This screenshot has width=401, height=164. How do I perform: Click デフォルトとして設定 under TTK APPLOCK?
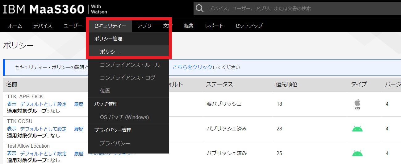click(x=43, y=104)
